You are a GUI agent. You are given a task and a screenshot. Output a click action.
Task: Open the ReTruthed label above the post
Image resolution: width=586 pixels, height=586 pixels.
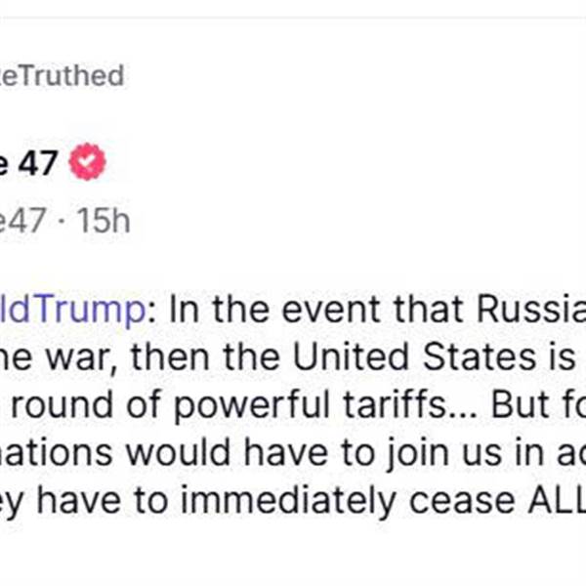pos(61,75)
